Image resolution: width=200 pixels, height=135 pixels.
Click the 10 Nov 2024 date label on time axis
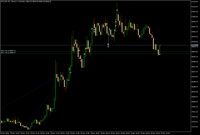click(4, 133)
